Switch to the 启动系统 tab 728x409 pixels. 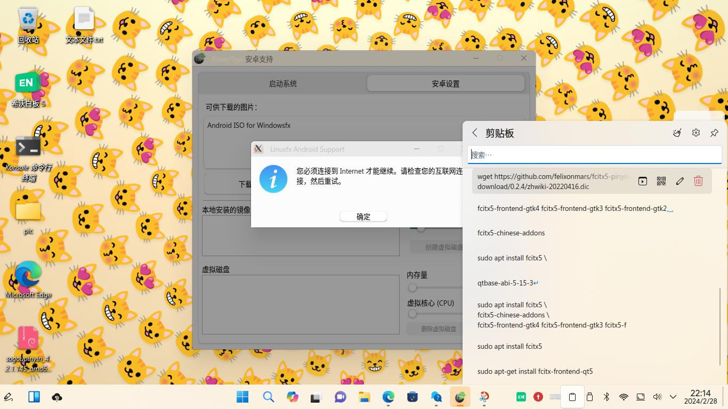(283, 84)
